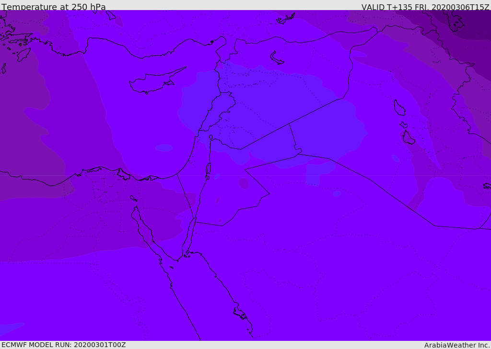Click the small dark oval contour in Jordan

[244, 183]
